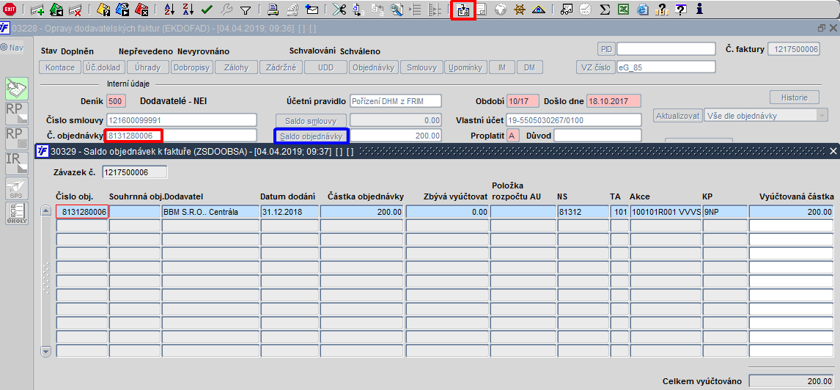Click the Závazek č. field 1217500006

pos(134,172)
